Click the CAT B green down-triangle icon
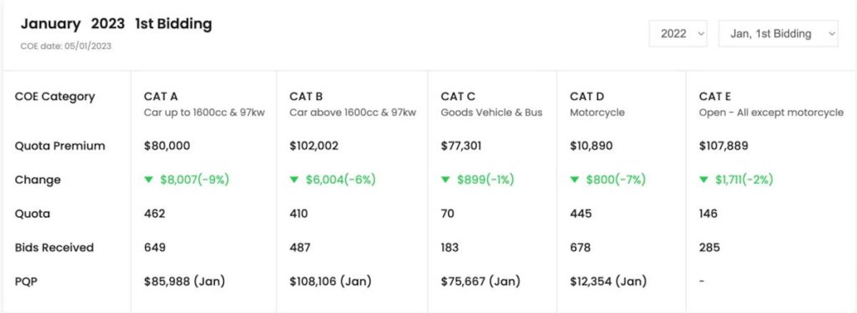The width and height of the screenshot is (857, 313). tap(294, 180)
